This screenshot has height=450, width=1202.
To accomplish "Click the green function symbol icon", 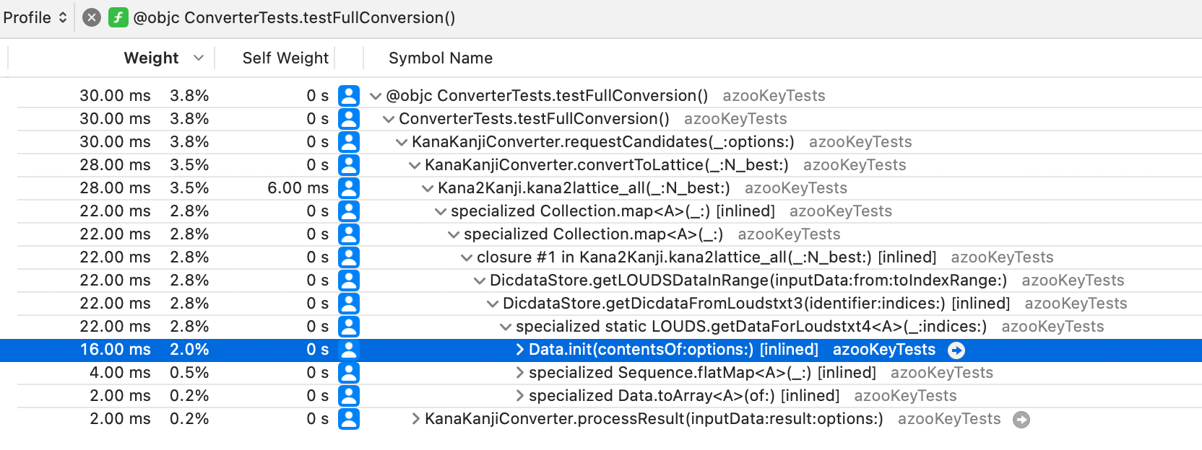I will [118, 17].
